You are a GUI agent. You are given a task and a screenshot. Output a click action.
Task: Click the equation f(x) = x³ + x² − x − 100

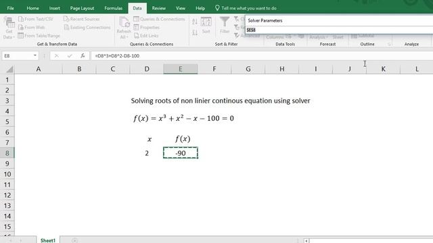(x=183, y=119)
